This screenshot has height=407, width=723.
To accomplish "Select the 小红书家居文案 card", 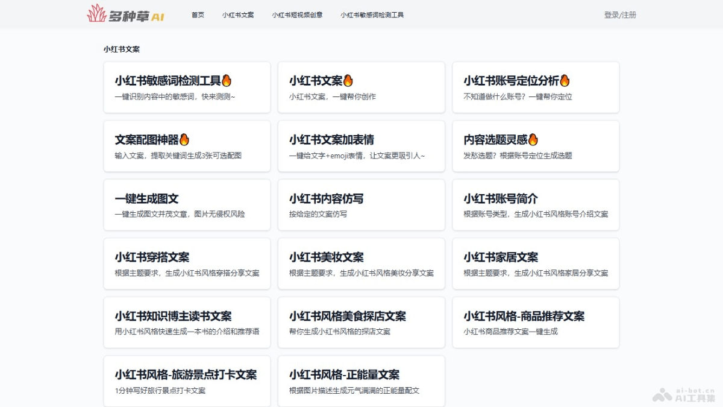I will 536,263.
